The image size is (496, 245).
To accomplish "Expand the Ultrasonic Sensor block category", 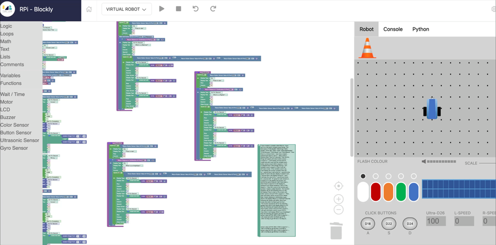I will tap(20, 140).
